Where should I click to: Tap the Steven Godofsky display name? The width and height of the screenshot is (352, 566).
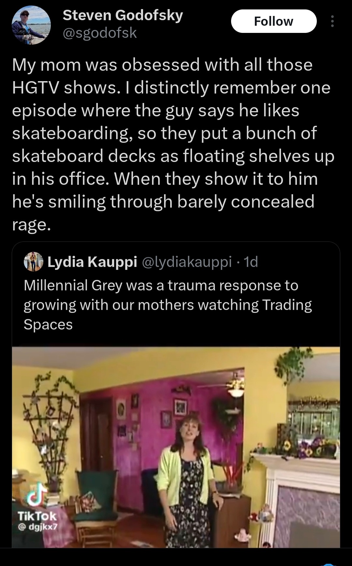[123, 15]
